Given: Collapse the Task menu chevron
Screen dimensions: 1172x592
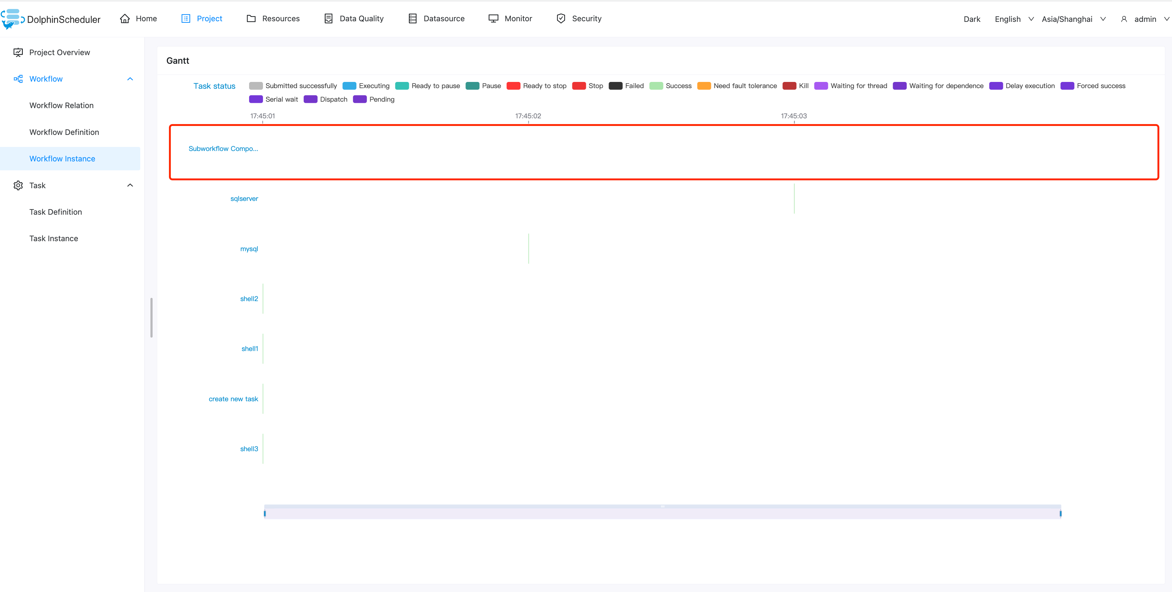Looking at the screenshot, I should pos(130,185).
